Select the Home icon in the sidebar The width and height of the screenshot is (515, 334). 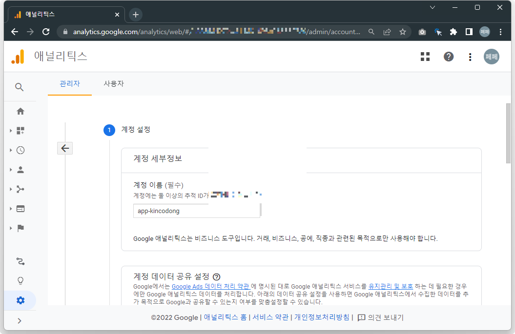point(20,111)
